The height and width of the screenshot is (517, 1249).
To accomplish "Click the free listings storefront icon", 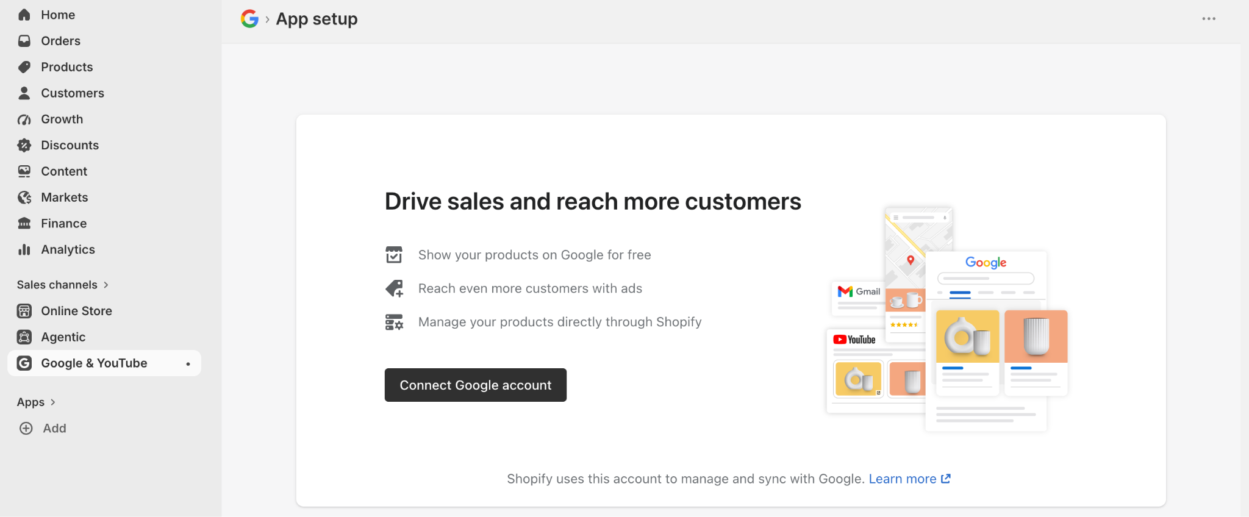I will click(394, 255).
